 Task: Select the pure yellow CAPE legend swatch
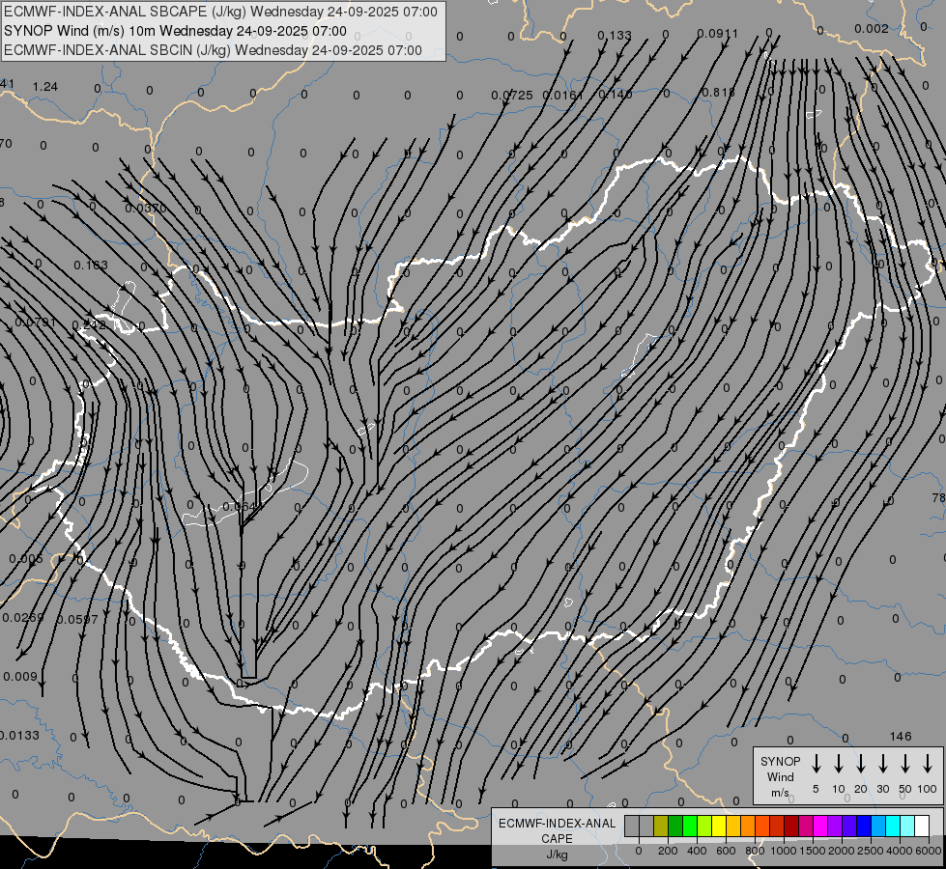click(719, 826)
